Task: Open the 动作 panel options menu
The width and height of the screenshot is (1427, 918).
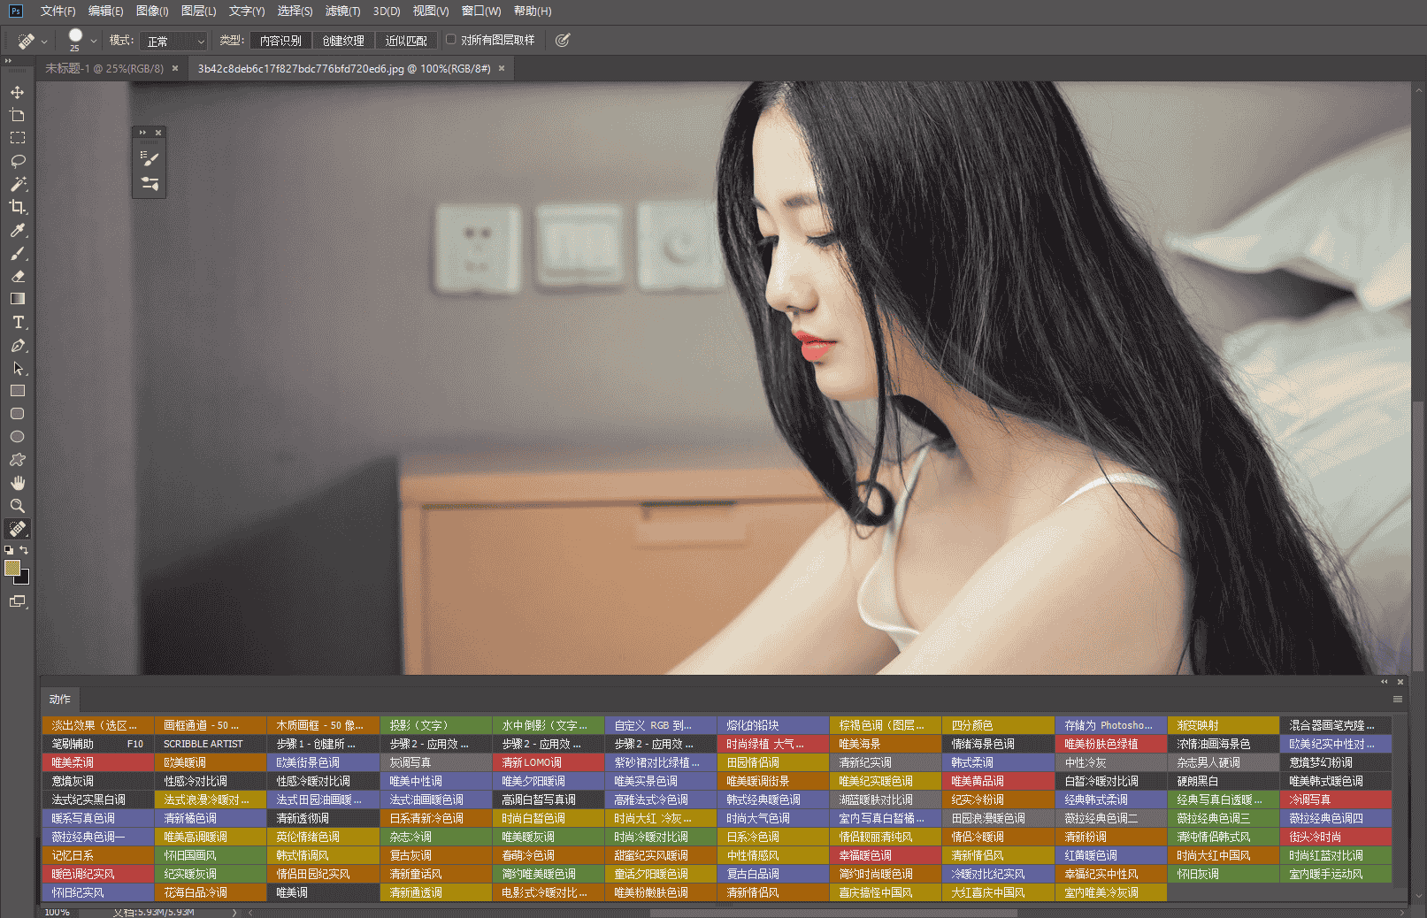Action: pyautogui.click(x=1398, y=699)
